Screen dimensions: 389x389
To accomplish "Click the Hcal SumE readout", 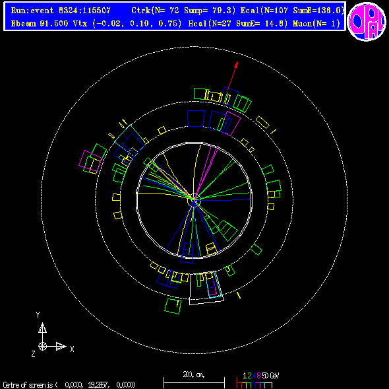I will coord(262,24).
